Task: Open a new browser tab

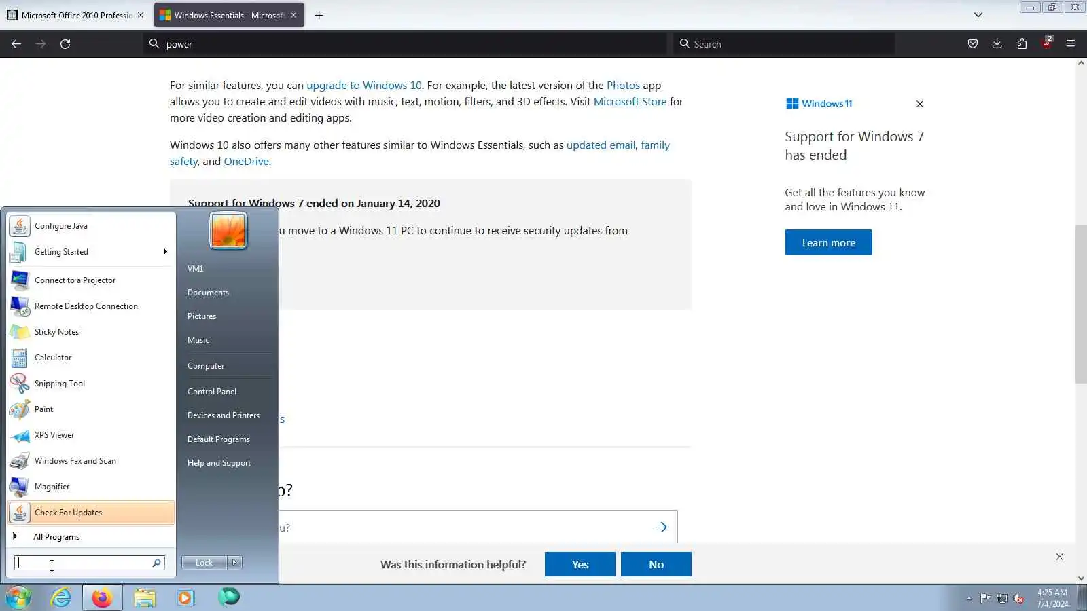Action: [x=319, y=15]
